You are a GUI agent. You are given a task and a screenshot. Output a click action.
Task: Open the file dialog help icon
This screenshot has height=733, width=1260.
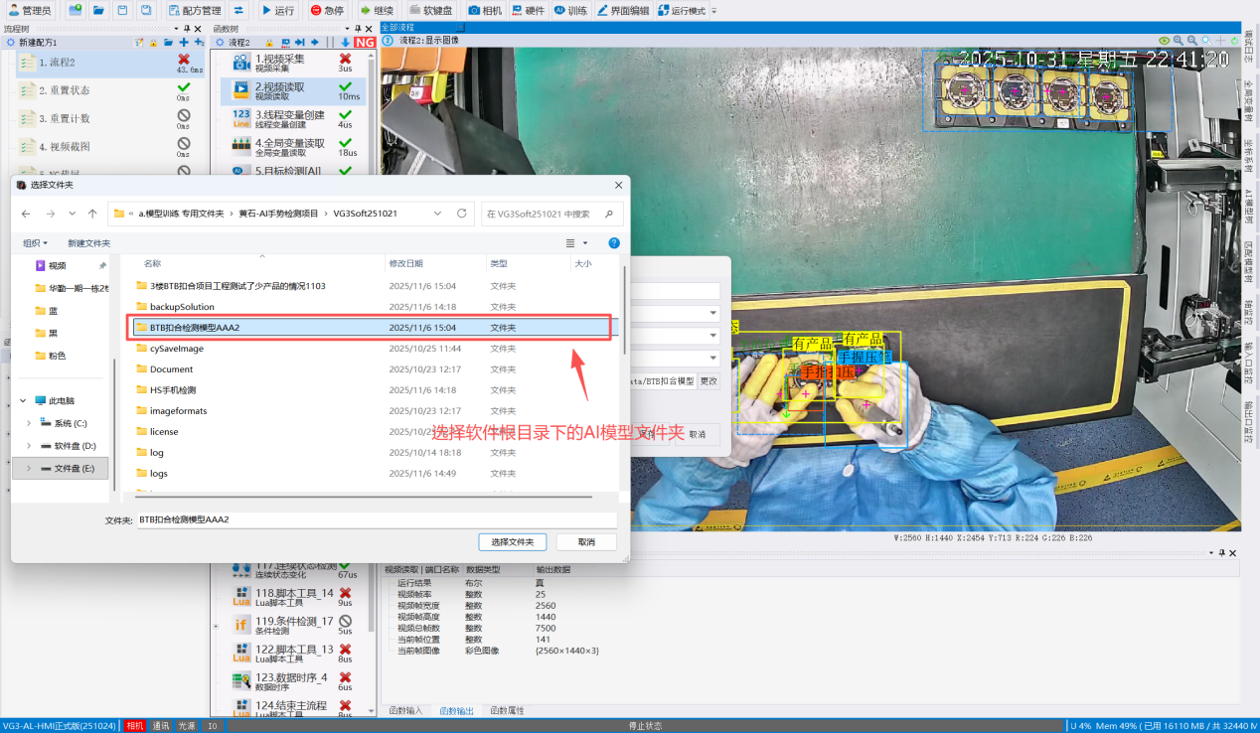pyautogui.click(x=614, y=243)
